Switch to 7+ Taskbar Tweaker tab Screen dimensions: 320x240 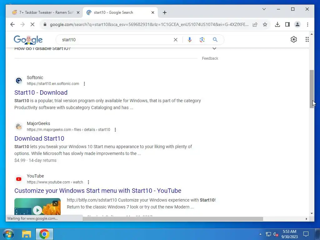pyautogui.click(x=45, y=12)
